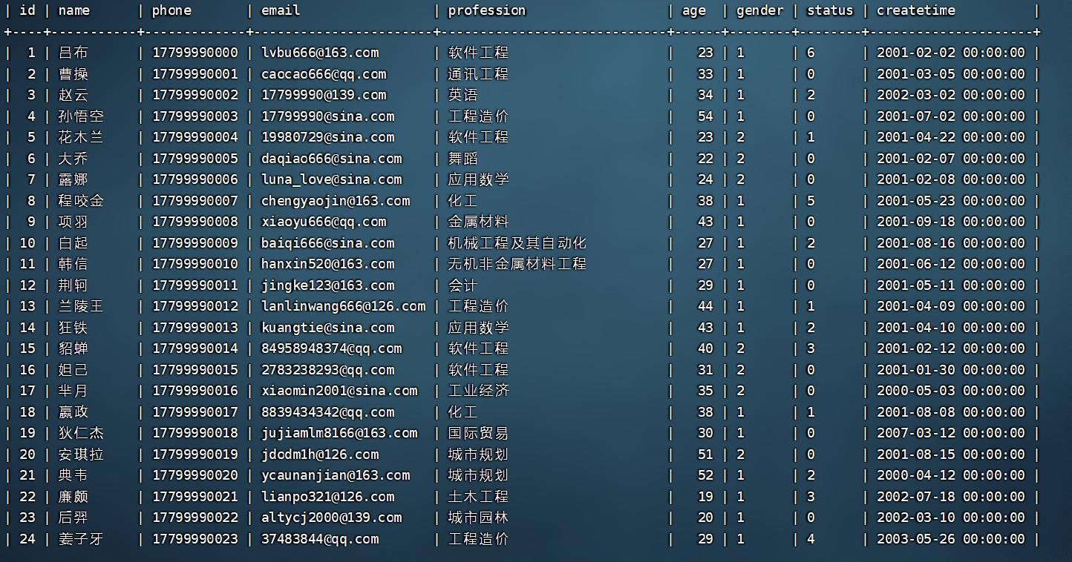This screenshot has height=562, width=1072.
Task: Select the email lvbu666@163.com
Action: (318, 53)
